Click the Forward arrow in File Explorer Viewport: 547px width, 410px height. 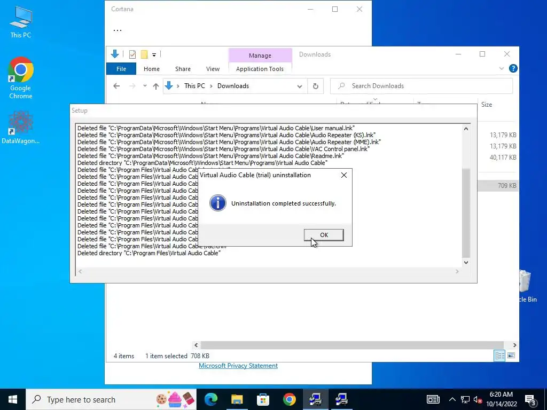[132, 86]
